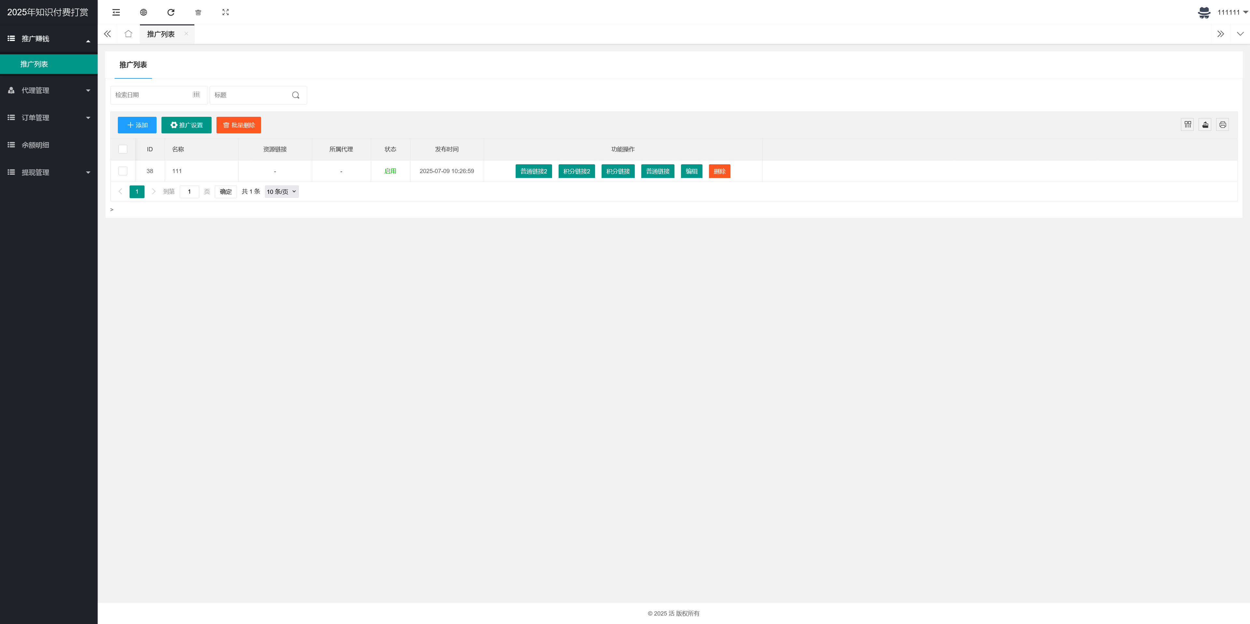Open 余额明细 in the sidebar
Viewport: 1250px width, 624px height.
35,145
